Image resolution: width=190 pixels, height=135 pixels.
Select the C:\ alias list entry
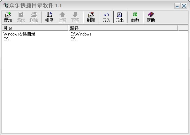pos(6,39)
